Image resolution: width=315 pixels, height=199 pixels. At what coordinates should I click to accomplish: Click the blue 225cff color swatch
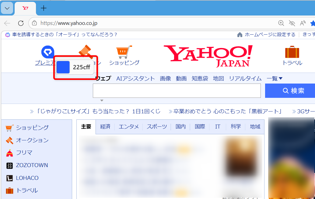(63, 67)
